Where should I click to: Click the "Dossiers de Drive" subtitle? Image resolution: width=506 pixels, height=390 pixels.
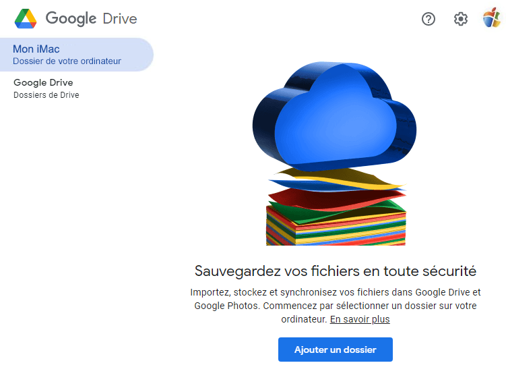click(46, 95)
